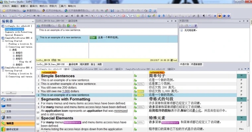Click the help question mark toolbar icon

(155, 11)
